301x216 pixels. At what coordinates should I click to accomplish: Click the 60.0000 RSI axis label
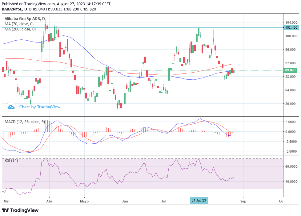pyautogui.click(x=291, y=166)
